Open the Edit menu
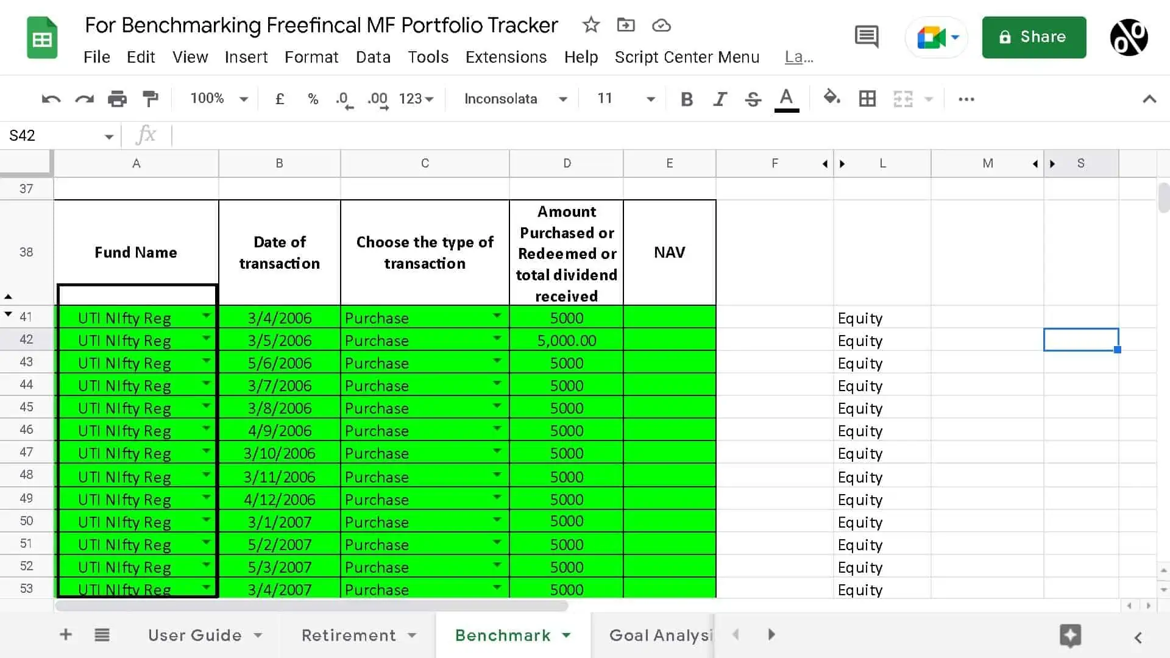 point(141,57)
